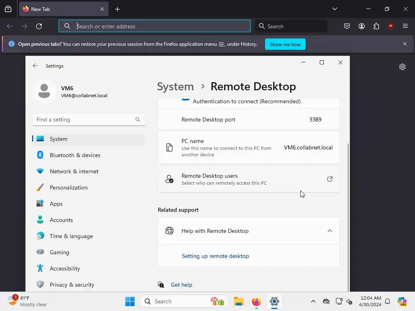
Task: Open Setting up remote desktop link
Action: (216, 256)
